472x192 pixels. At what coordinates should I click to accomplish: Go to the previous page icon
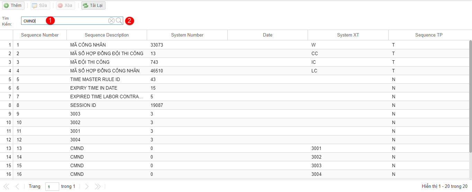click(17, 186)
